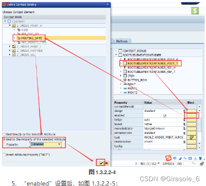Viewport: 206px width, 186px height.
Task: Click the SRC_OBJECT_TYPE attribute icon
Action: tap(19, 43)
